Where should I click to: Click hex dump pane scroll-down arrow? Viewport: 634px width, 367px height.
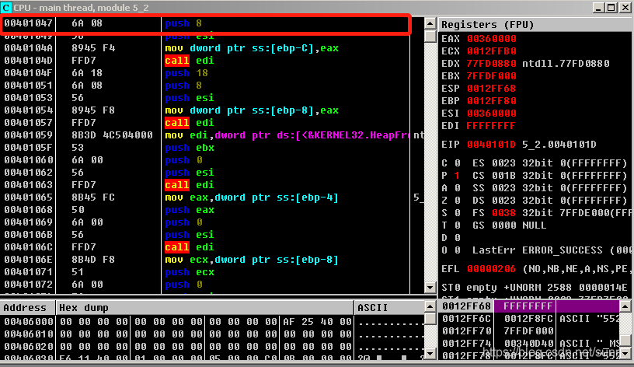(x=430, y=354)
